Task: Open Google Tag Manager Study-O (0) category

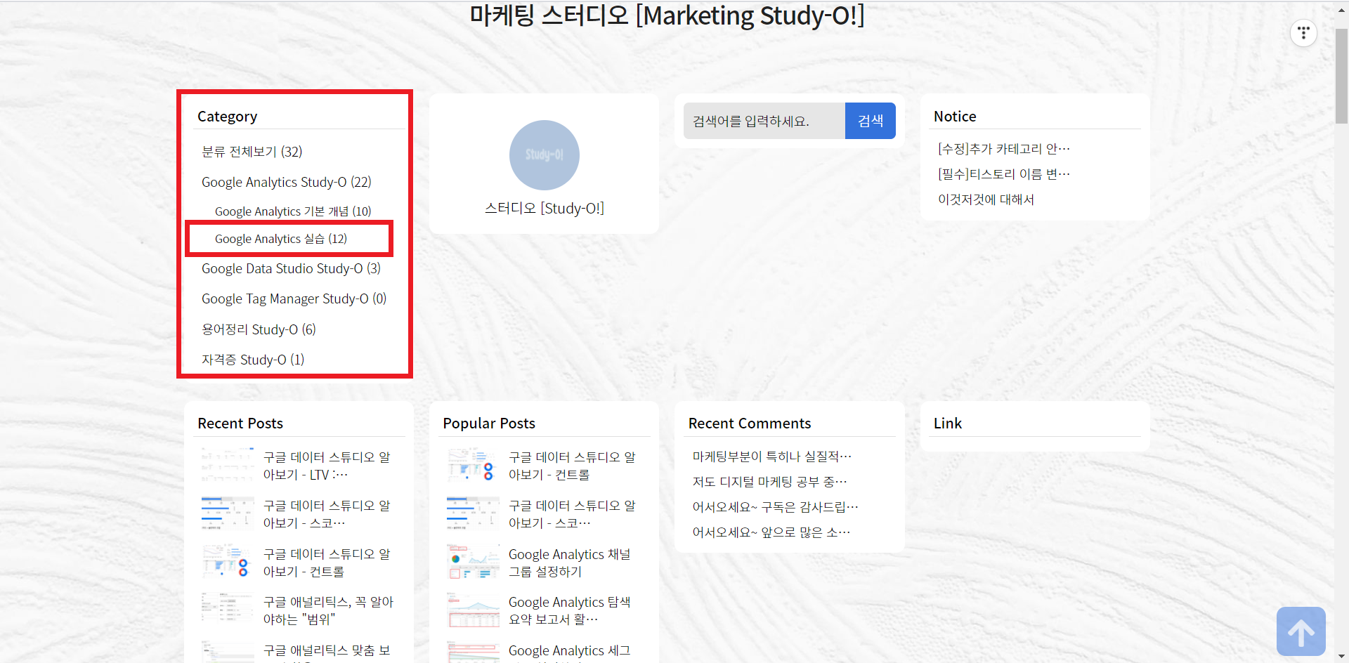Action: pyautogui.click(x=294, y=298)
